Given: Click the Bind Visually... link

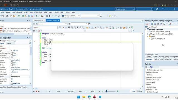Looking at the screenshot, I should point(23,87).
